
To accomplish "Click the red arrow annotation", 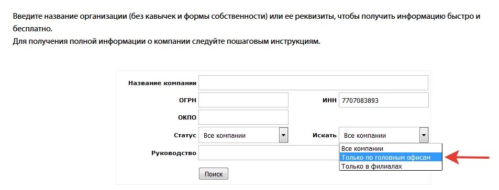I will [468, 157].
